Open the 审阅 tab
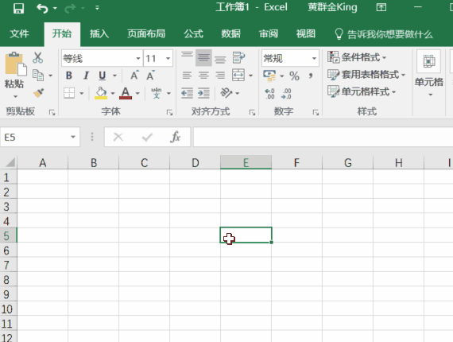Image resolution: width=453 pixels, height=342 pixels. (269, 34)
